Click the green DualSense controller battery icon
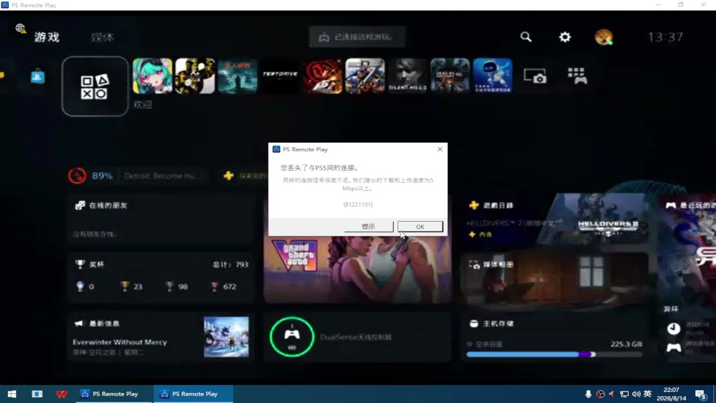The image size is (716, 403). pyautogui.click(x=291, y=337)
